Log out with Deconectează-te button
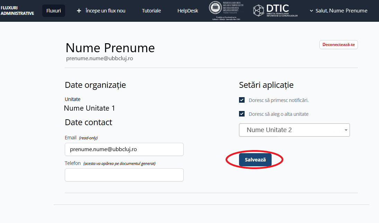 [x=338, y=45]
